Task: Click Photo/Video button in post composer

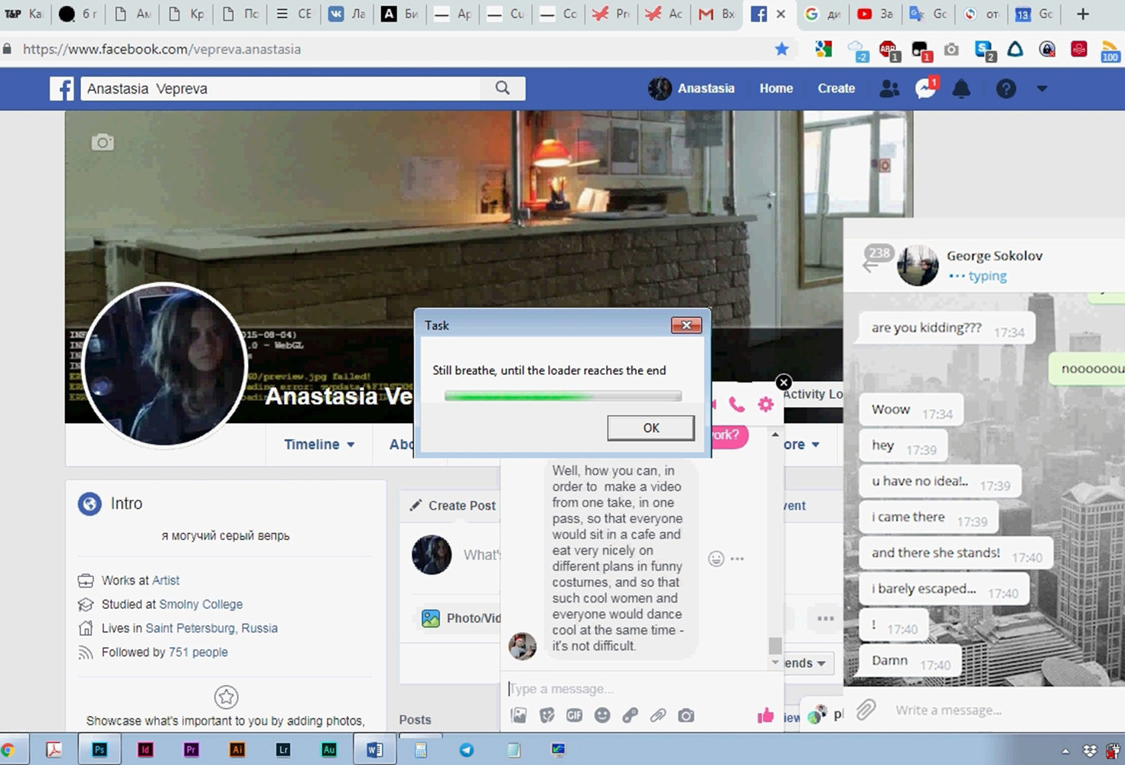Action: (461, 618)
